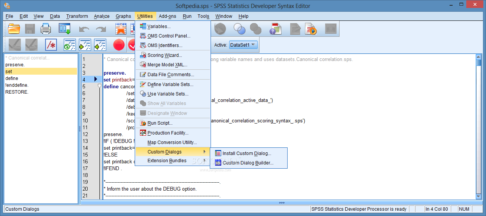The image size is (486, 216).
Task: Choose Install Custom Dialog... submenu entry
Action: click(x=249, y=153)
